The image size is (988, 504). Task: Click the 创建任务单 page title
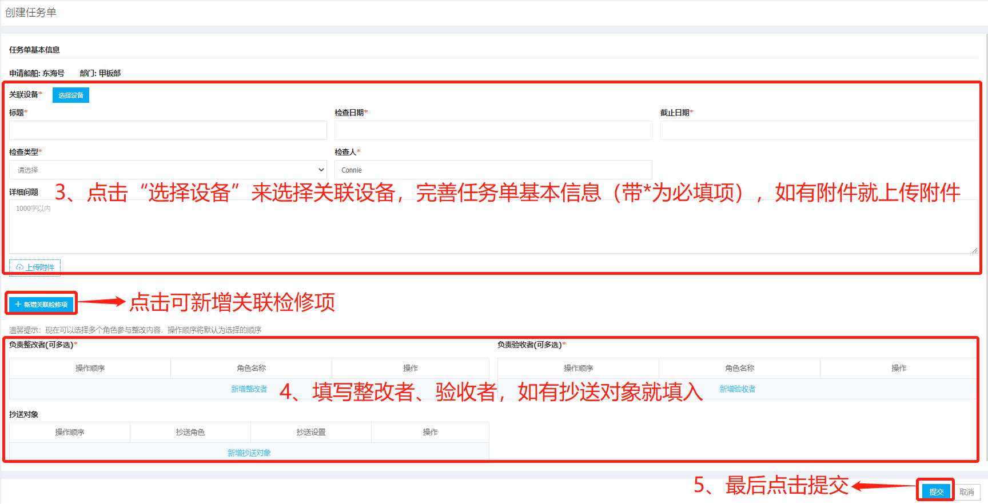[x=31, y=13]
